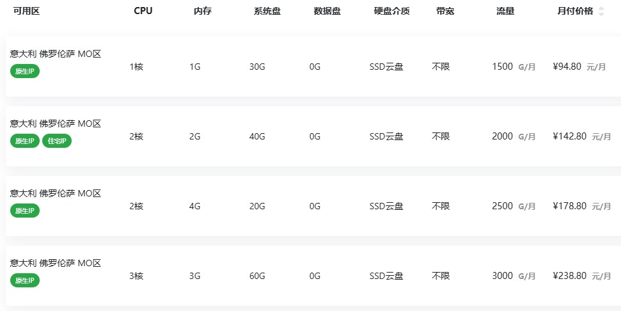Click the 原生IP badge in the 1核 row
Screen dimensions: 621x311
(x=25, y=71)
